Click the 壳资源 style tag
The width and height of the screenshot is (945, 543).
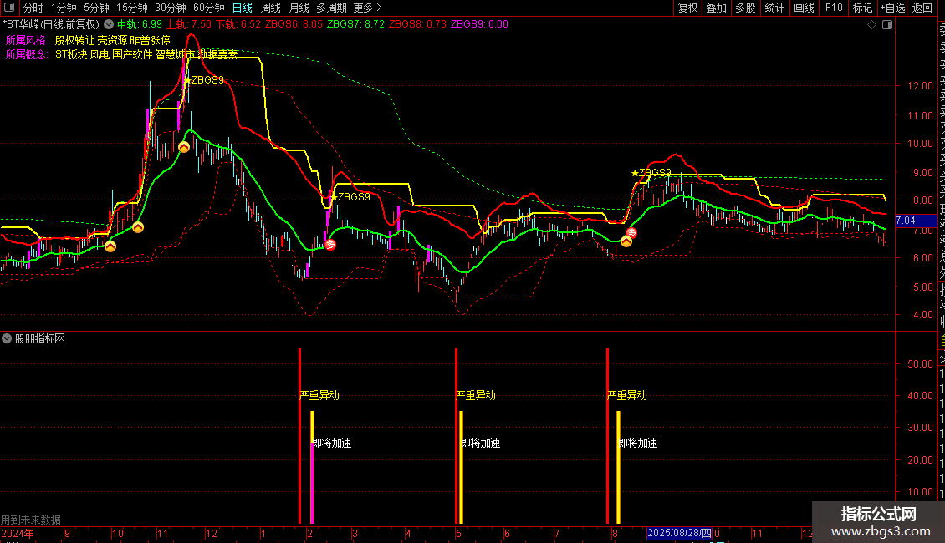click(x=113, y=40)
